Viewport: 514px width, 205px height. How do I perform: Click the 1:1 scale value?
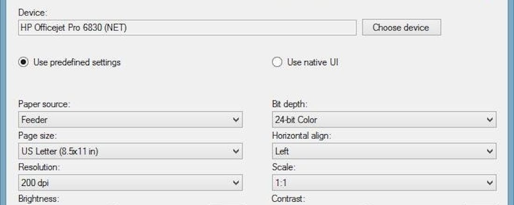click(280, 183)
